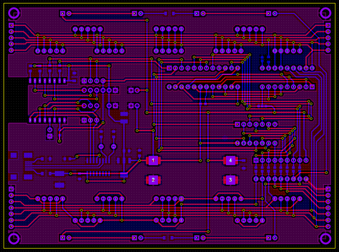The image size is (339, 252).
Task: Pick anode pad A of bottom-left diode
Action: (x=63, y=238)
